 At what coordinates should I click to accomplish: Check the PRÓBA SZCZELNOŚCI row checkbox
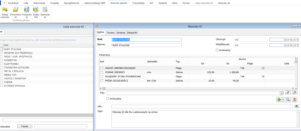click(102, 81)
